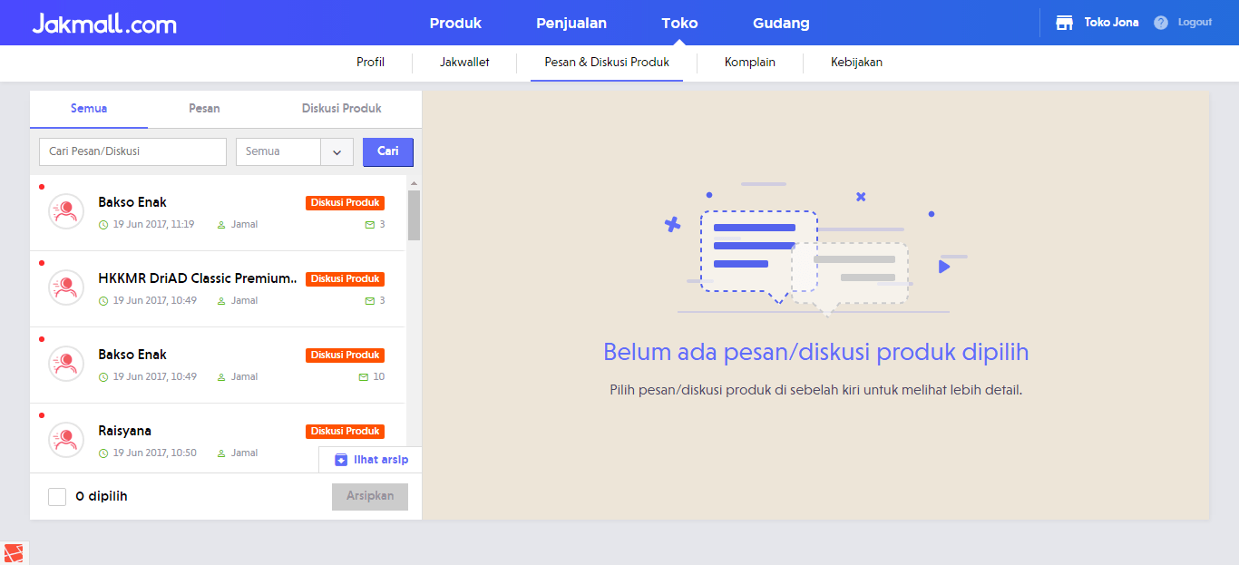This screenshot has width=1239, height=565.
Task: Click the 19 Jun 2017, 10:50 timestamp
Action: 154,453
